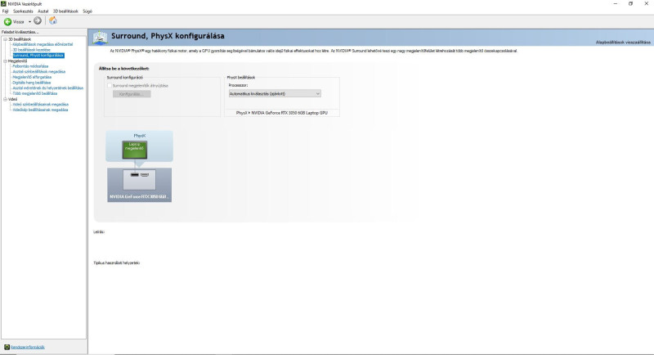Open the 3D beállítások menu
Screen dimensions: 654x355
[x=65, y=11]
